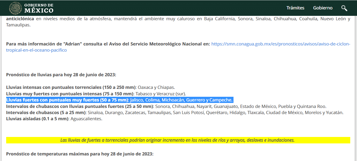Image resolution: width=357 pixels, height=161 pixels.
Task: Open the search magnifier icon
Action: tap(344, 8)
